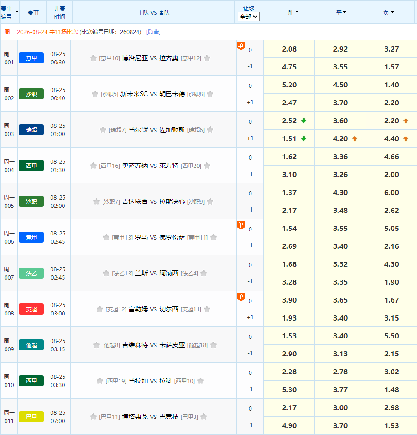Image resolution: width=417 pixels, height=435 pixels.
Task: Favorite 博洛尼亚 with its left star
Action: click(x=93, y=58)
